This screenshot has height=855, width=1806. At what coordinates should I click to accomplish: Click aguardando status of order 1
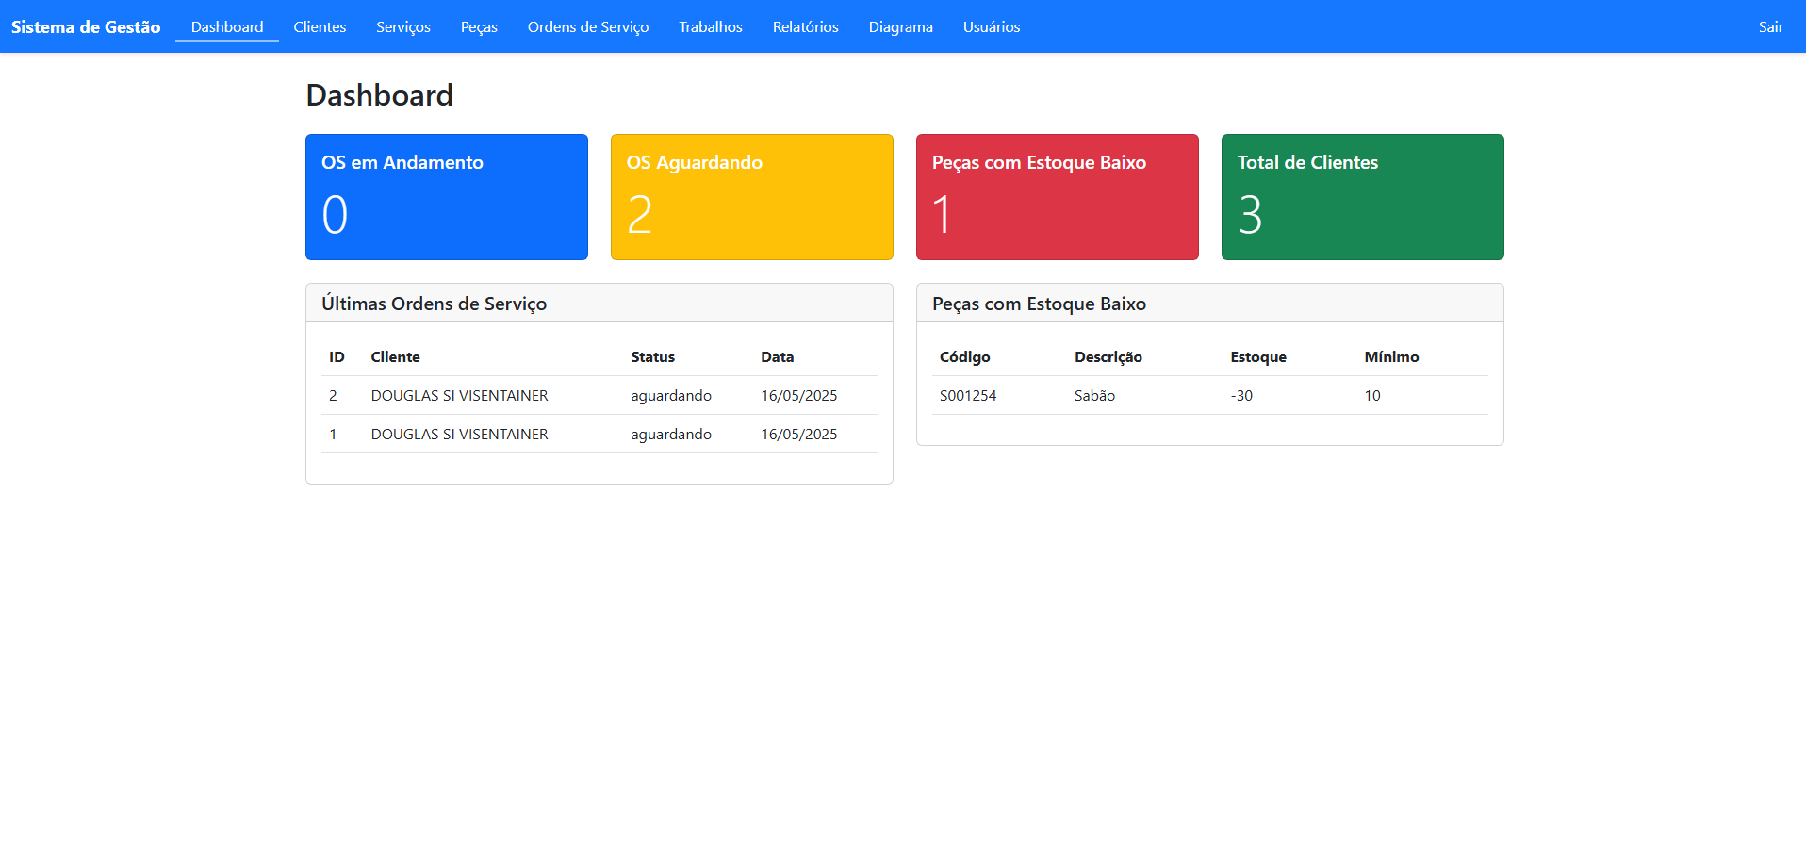tap(671, 434)
